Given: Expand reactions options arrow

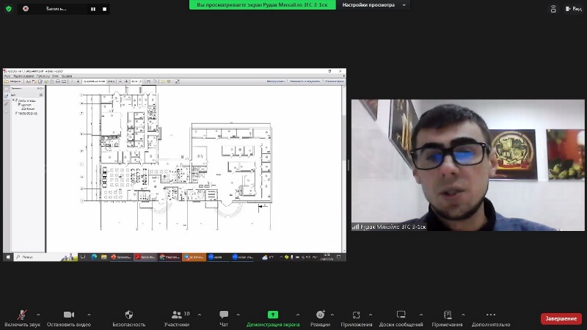Looking at the screenshot, I should [x=332, y=315].
